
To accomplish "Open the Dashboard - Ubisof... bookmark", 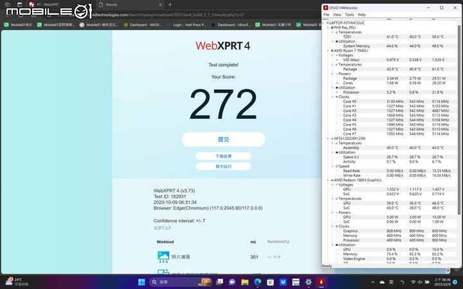I will point(231,25).
